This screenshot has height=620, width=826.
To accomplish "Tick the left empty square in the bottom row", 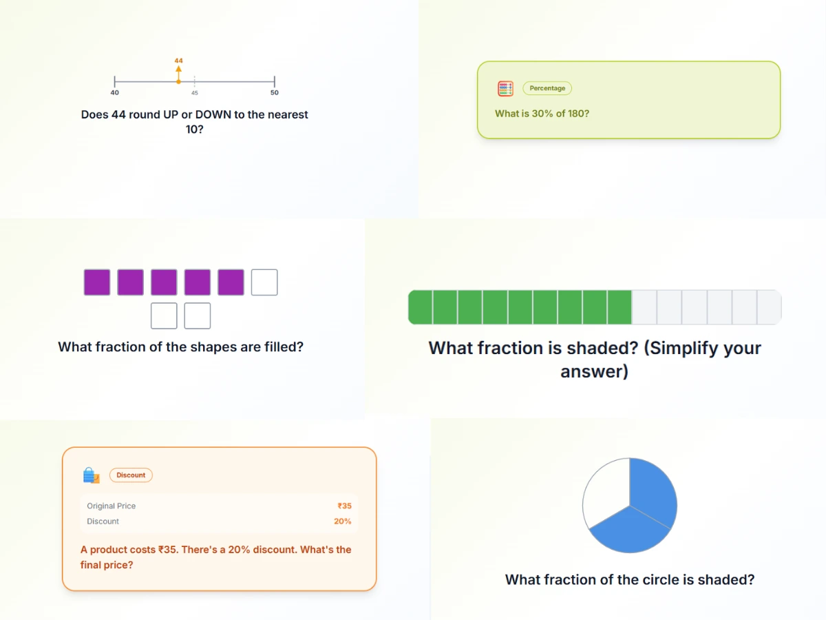I will pyautogui.click(x=164, y=316).
